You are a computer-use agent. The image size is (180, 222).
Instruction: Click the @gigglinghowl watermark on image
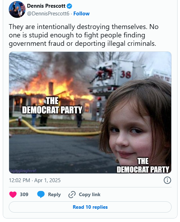[x=23, y=171]
